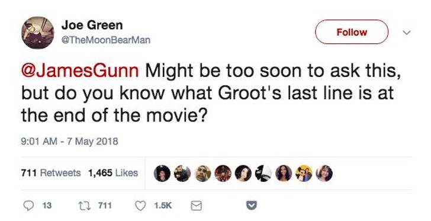
Task: Click the reply speech bubble icon
Action: pyautogui.click(x=28, y=206)
